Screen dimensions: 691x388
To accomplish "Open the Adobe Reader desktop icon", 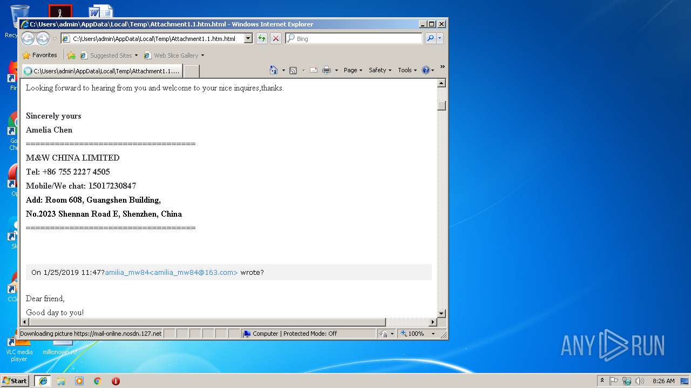I will click(60, 11).
